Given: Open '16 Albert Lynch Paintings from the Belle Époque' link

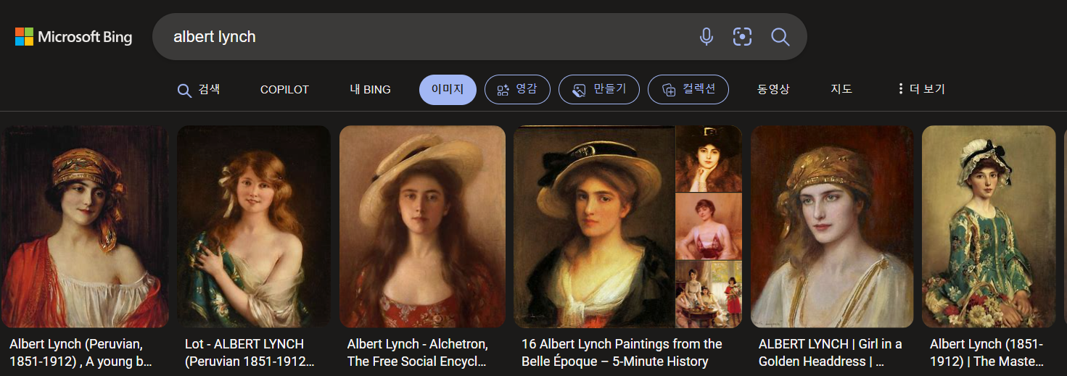Looking at the screenshot, I should pos(622,353).
